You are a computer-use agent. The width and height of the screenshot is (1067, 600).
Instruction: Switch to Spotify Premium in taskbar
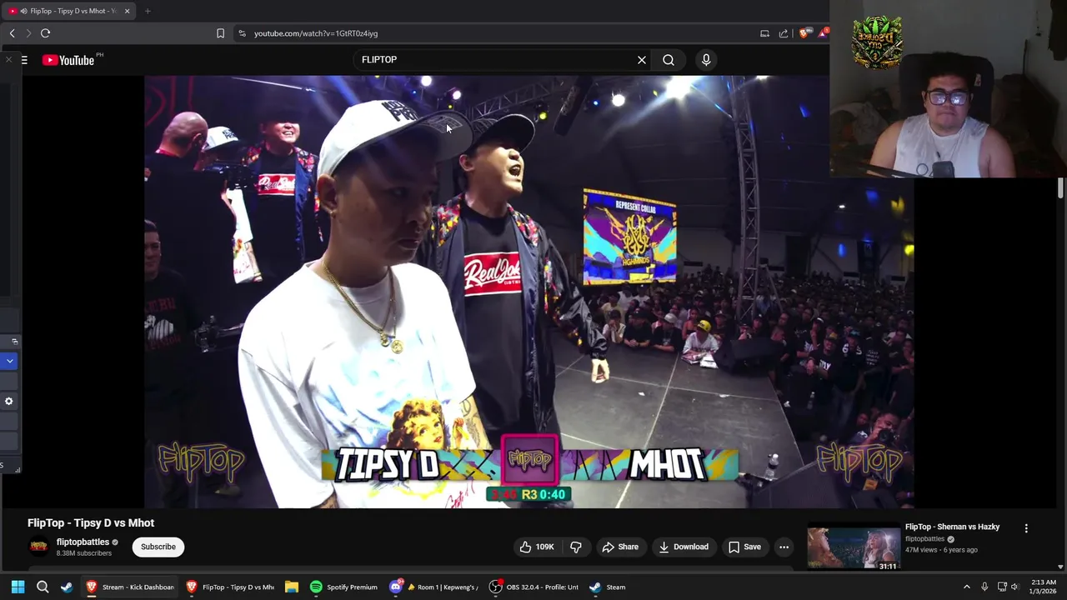(345, 587)
